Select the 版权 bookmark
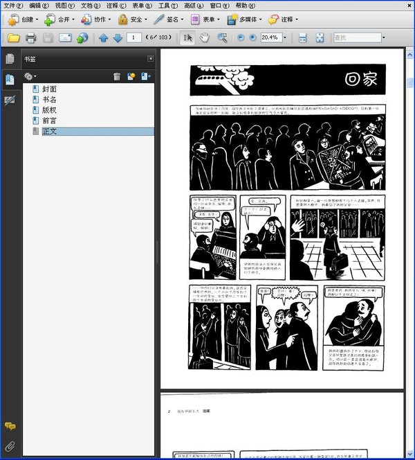 (x=49, y=110)
